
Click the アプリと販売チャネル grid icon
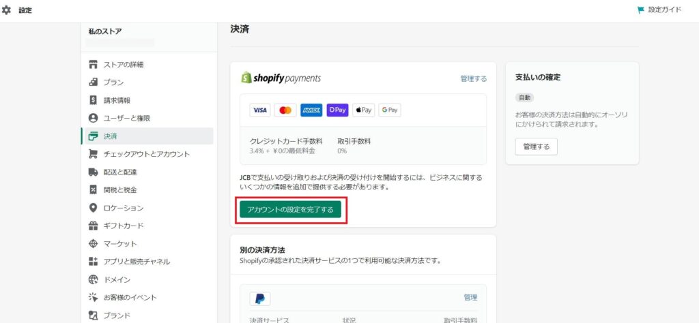(x=93, y=262)
